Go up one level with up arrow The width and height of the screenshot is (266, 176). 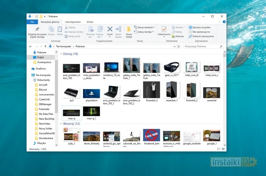(45, 46)
